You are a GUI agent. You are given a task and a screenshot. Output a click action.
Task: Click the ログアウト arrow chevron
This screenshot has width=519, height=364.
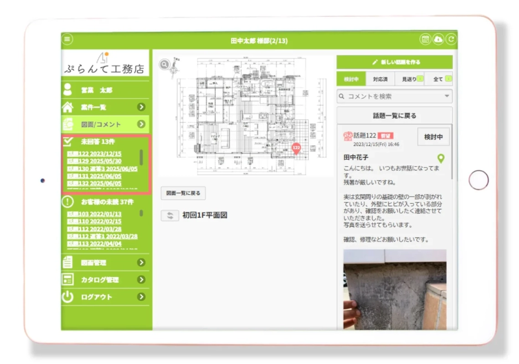141,297
